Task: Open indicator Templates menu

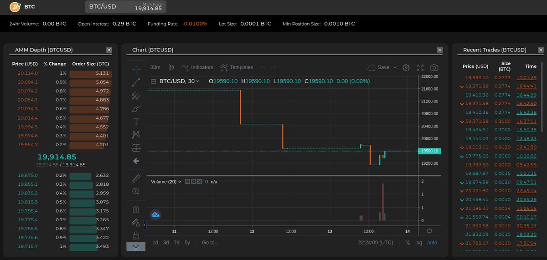Action: [237, 67]
